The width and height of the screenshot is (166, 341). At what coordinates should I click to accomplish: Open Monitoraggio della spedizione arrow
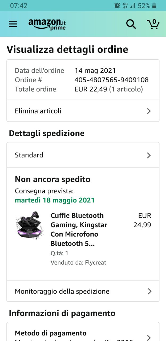(x=149, y=291)
